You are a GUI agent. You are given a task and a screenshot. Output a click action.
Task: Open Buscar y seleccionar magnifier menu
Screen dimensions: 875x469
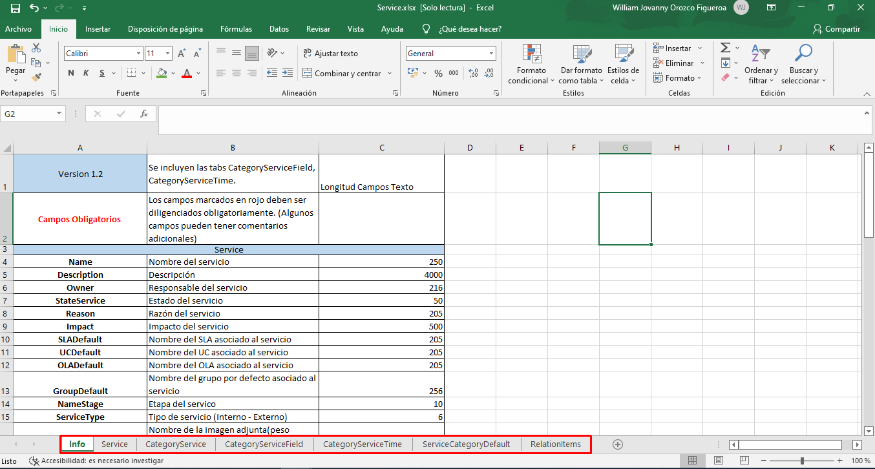point(803,65)
